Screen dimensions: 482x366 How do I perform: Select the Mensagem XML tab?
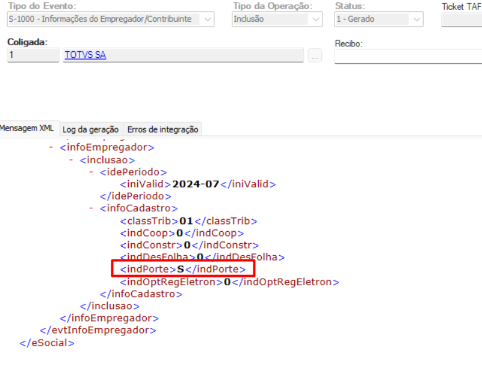coord(28,129)
